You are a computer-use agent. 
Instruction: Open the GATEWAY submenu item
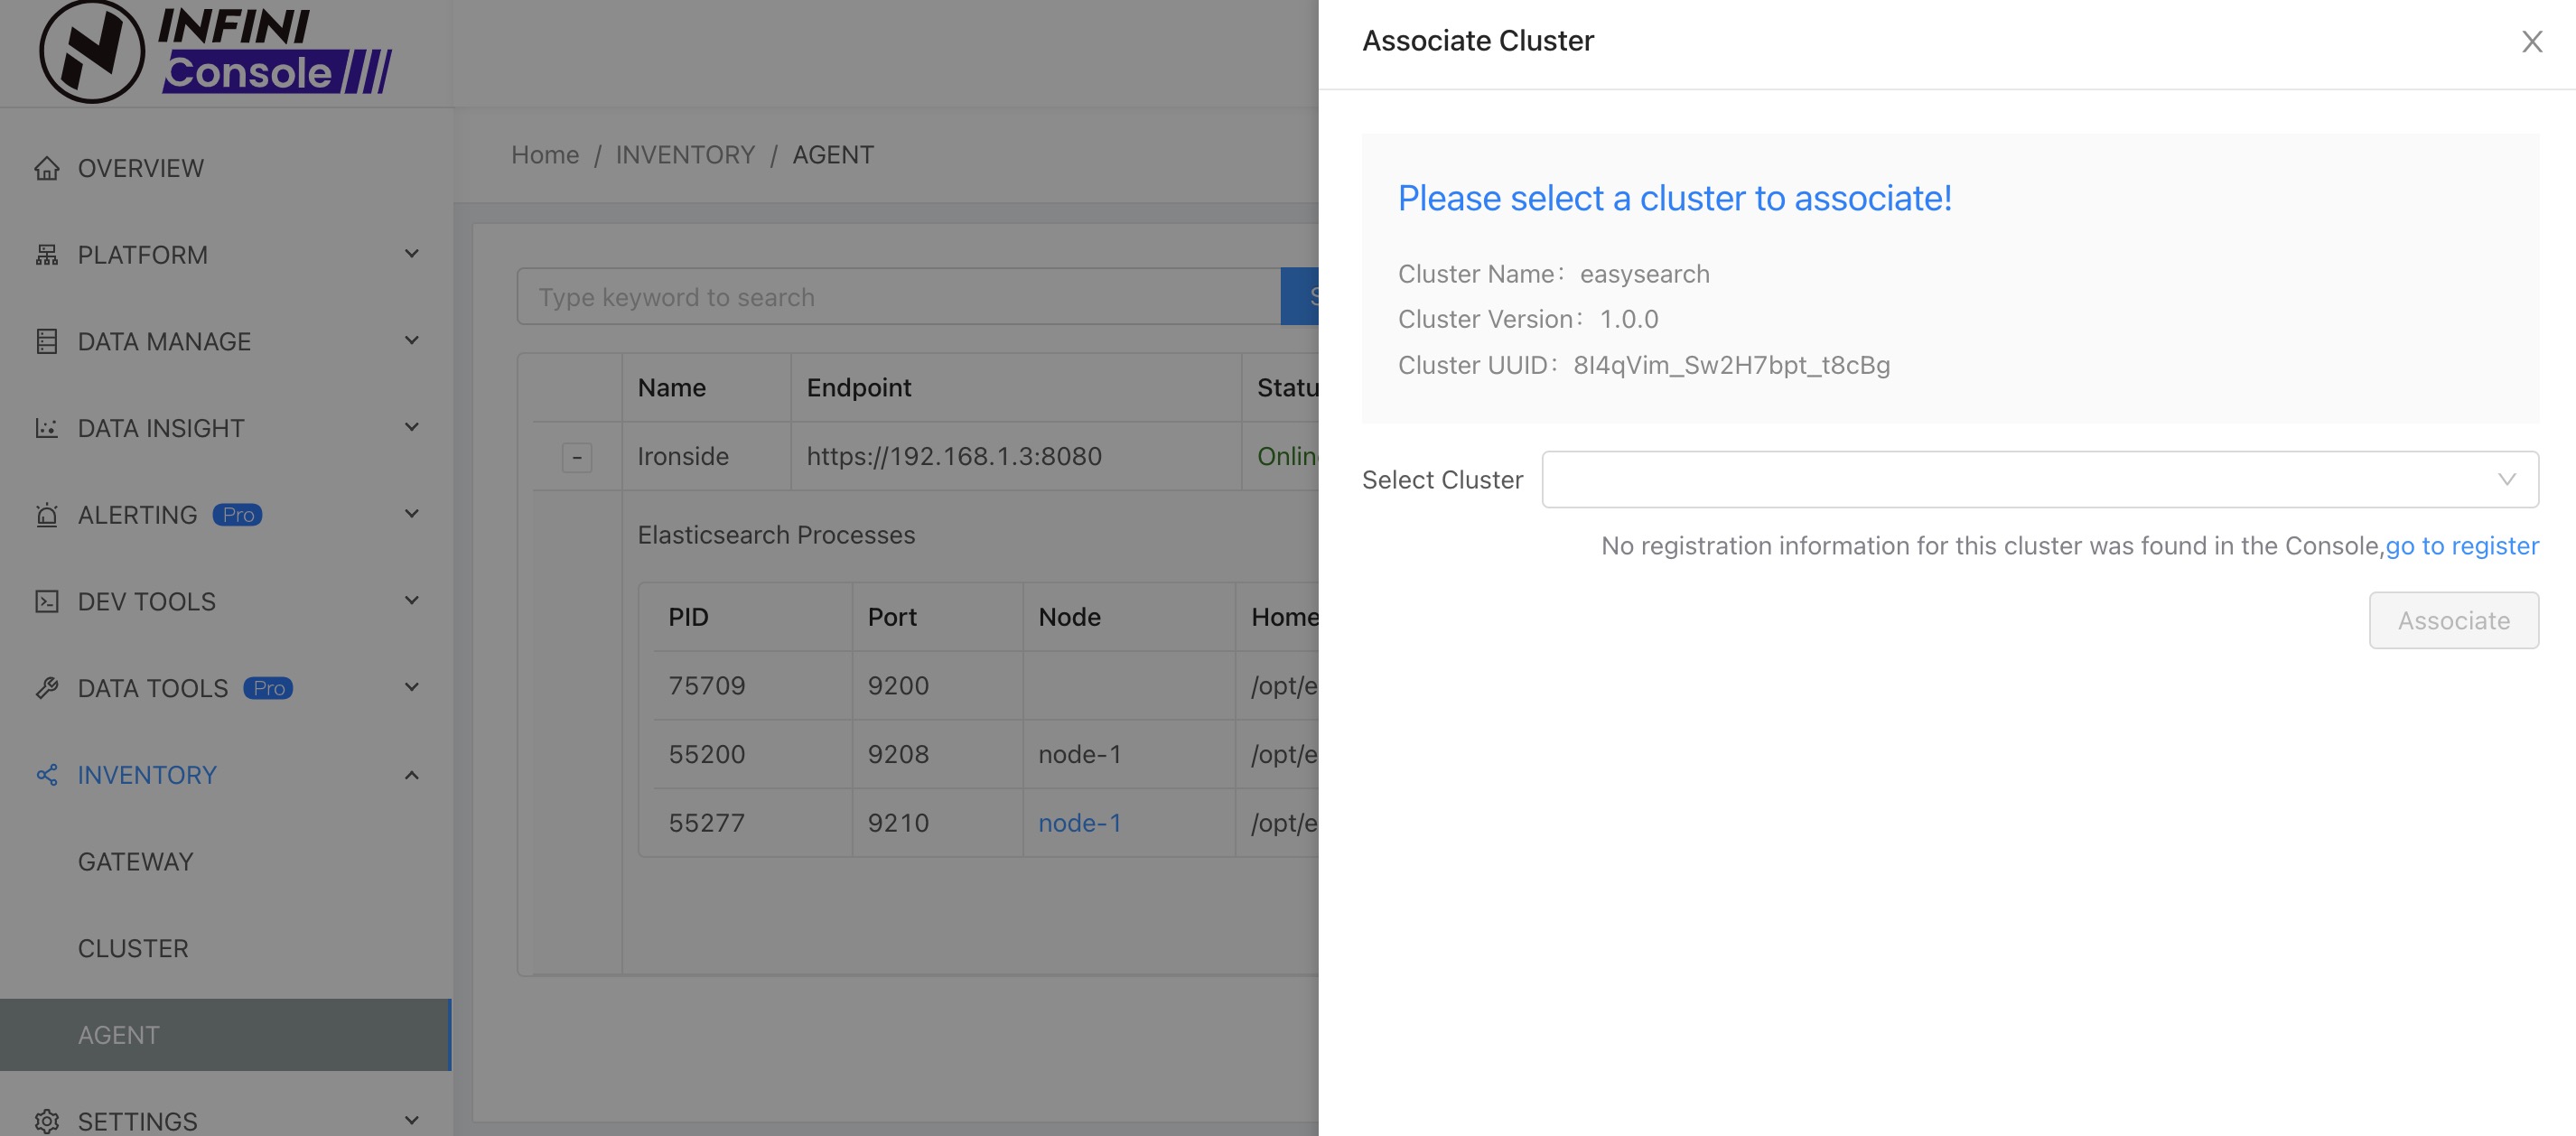click(226, 861)
